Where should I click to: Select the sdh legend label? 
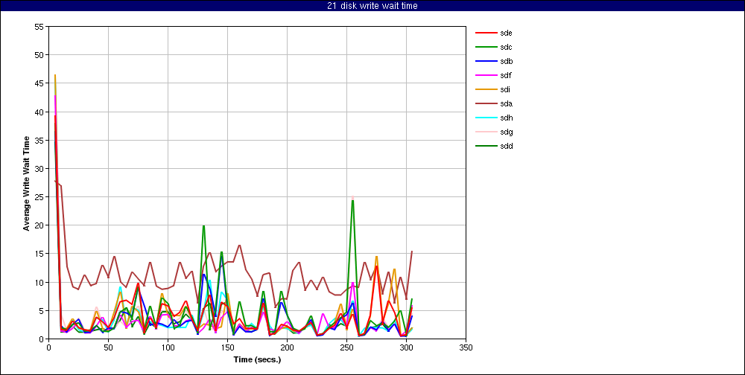(x=506, y=118)
